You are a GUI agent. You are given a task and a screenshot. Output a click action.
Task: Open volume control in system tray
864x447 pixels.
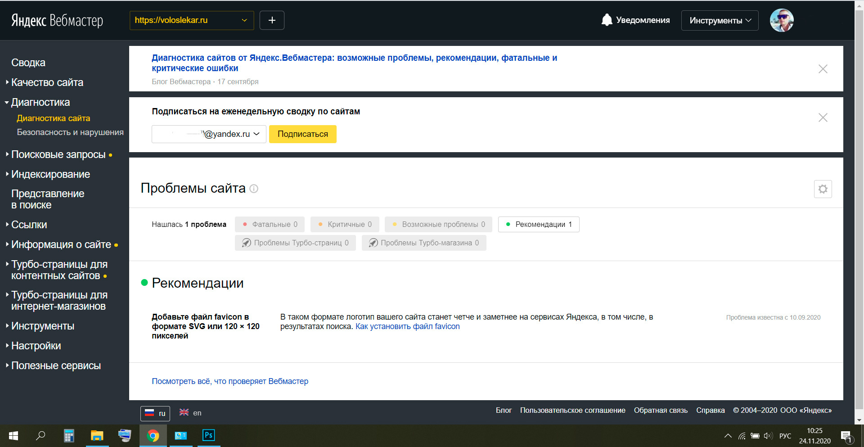pyautogui.click(x=768, y=436)
